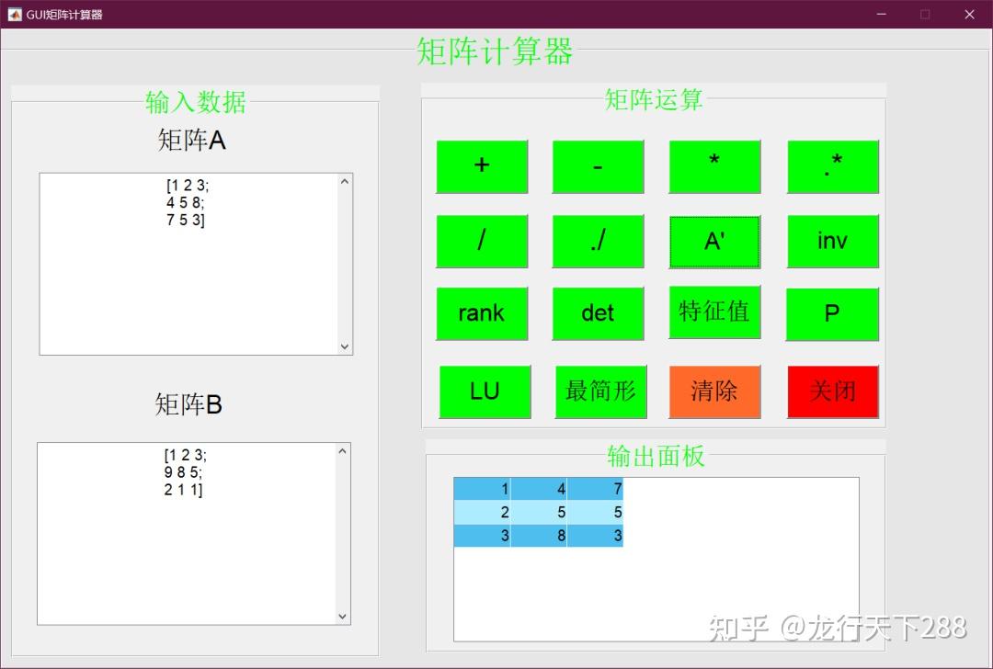Click the inv button

coord(833,241)
